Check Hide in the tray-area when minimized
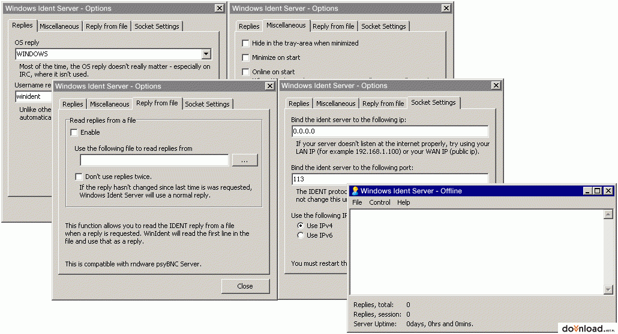This screenshot has width=618, height=334. (x=245, y=43)
